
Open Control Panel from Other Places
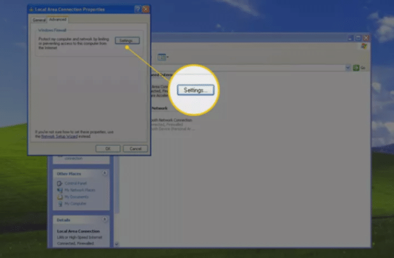pos(76,183)
